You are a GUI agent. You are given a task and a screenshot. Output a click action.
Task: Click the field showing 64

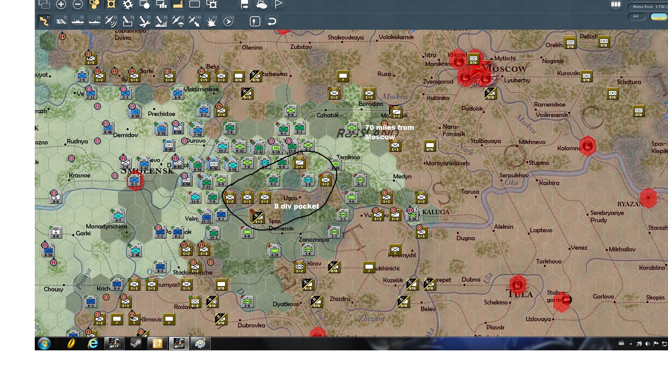tap(637, 16)
